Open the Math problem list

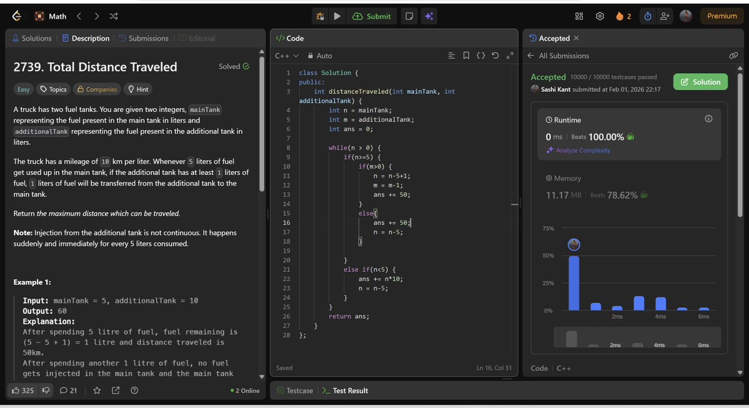[x=51, y=16]
